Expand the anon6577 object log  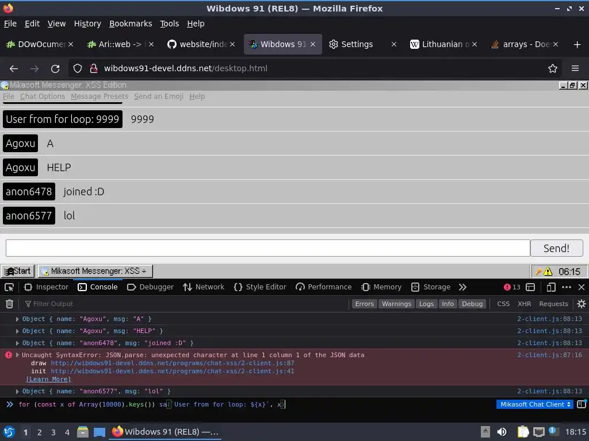click(x=17, y=392)
